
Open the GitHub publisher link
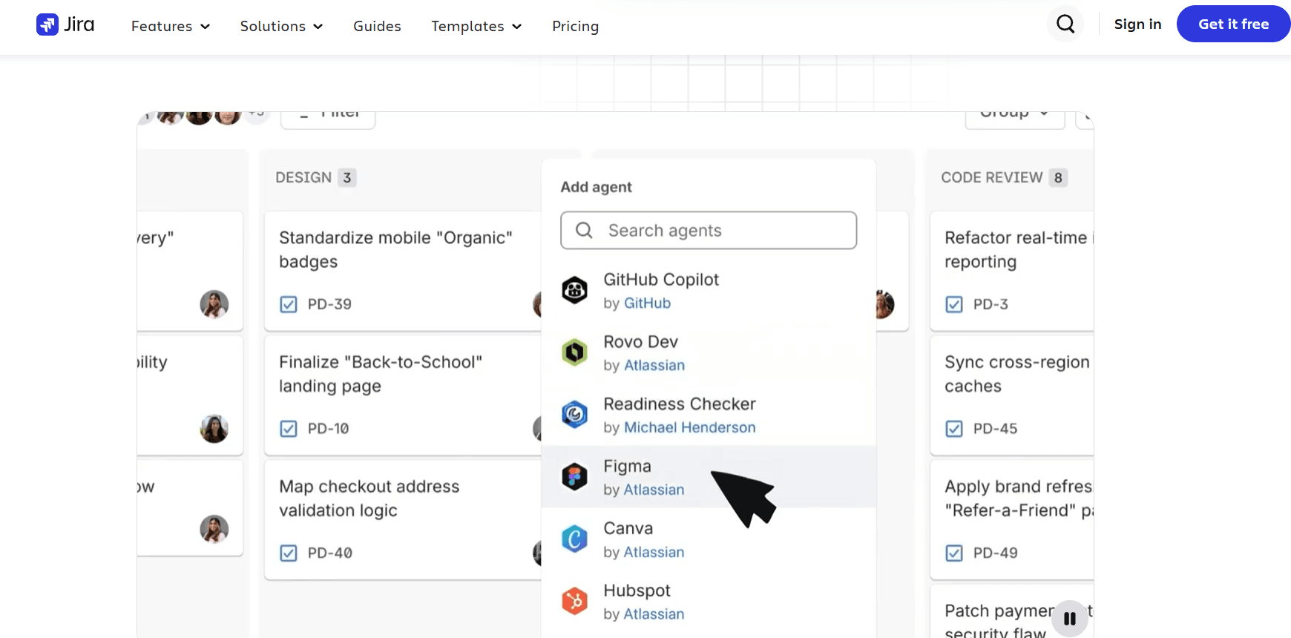tap(648, 303)
